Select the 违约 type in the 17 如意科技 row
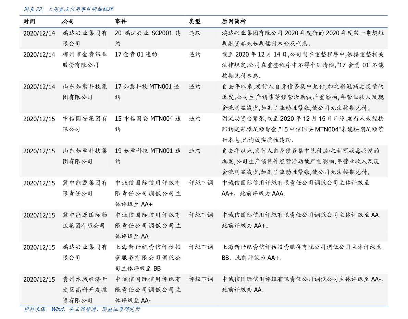 click(x=195, y=86)
